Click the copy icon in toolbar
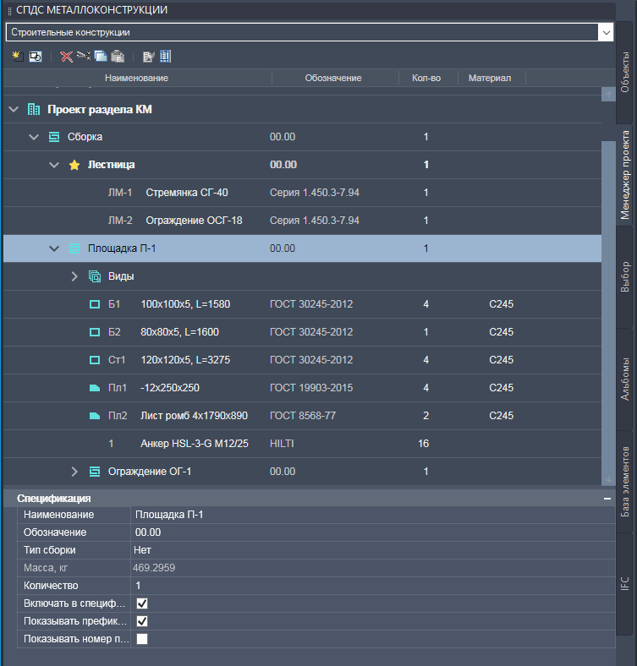 (101, 57)
